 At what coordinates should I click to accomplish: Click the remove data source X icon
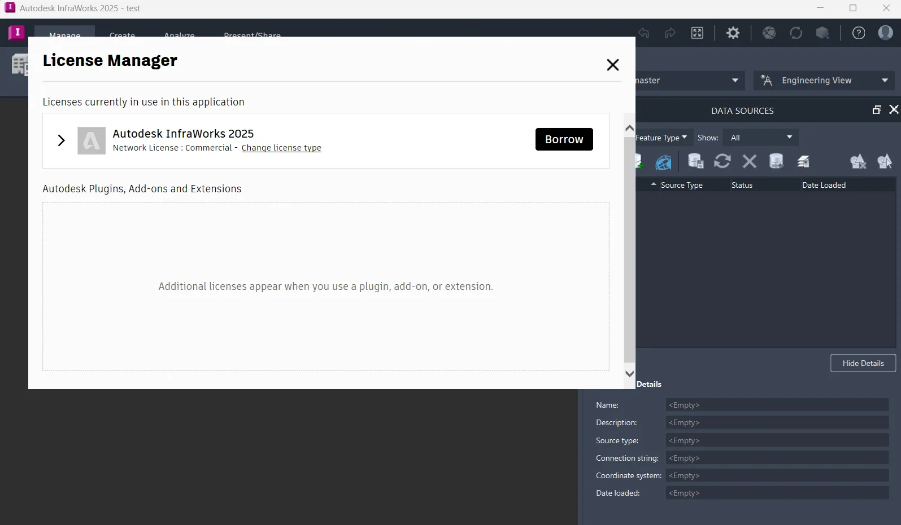pyautogui.click(x=750, y=162)
